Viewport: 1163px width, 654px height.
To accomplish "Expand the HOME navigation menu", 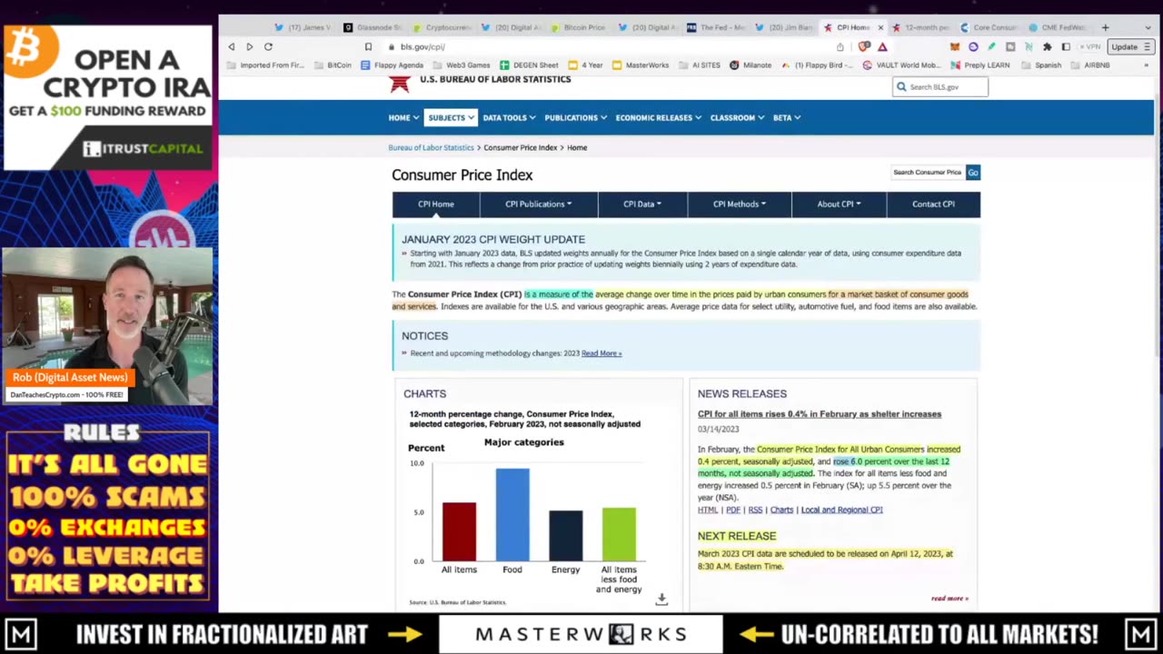I will [403, 117].
